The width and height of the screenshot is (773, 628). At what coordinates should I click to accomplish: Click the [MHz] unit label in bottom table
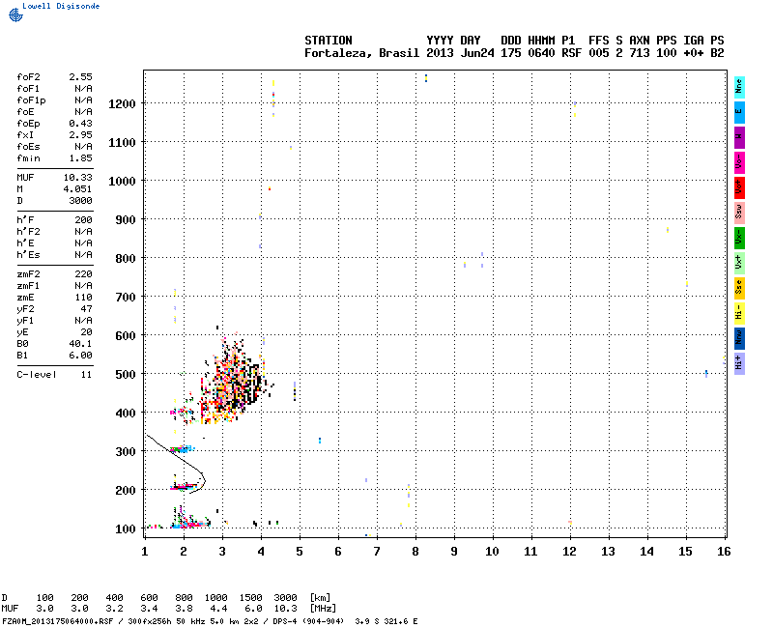click(x=323, y=609)
